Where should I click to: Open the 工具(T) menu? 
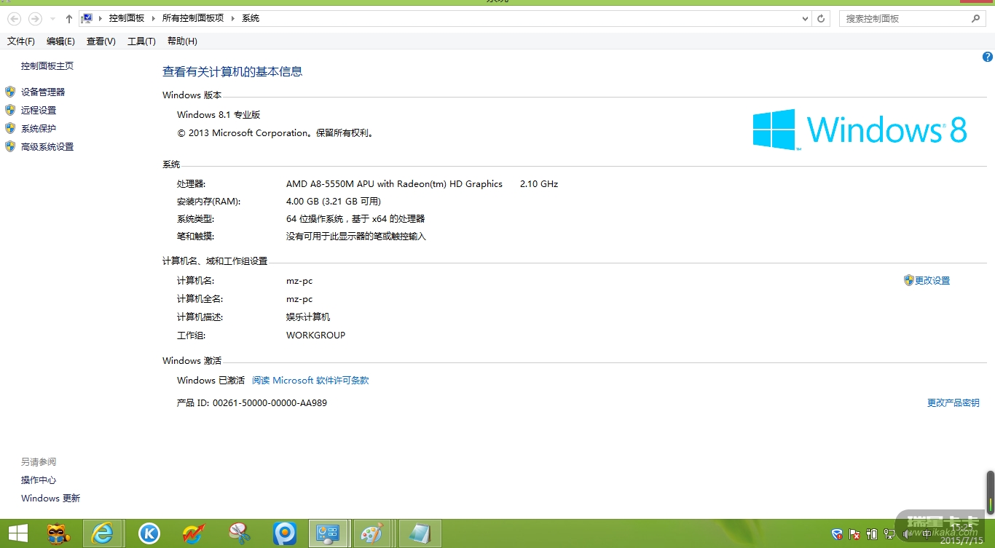coord(141,41)
